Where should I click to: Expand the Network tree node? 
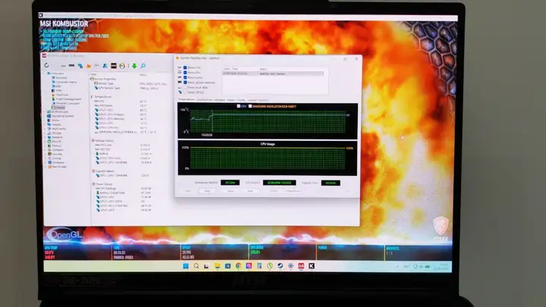[45, 137]
